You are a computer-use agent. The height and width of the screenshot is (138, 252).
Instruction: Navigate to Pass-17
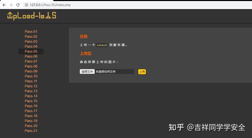coord(31,111)
